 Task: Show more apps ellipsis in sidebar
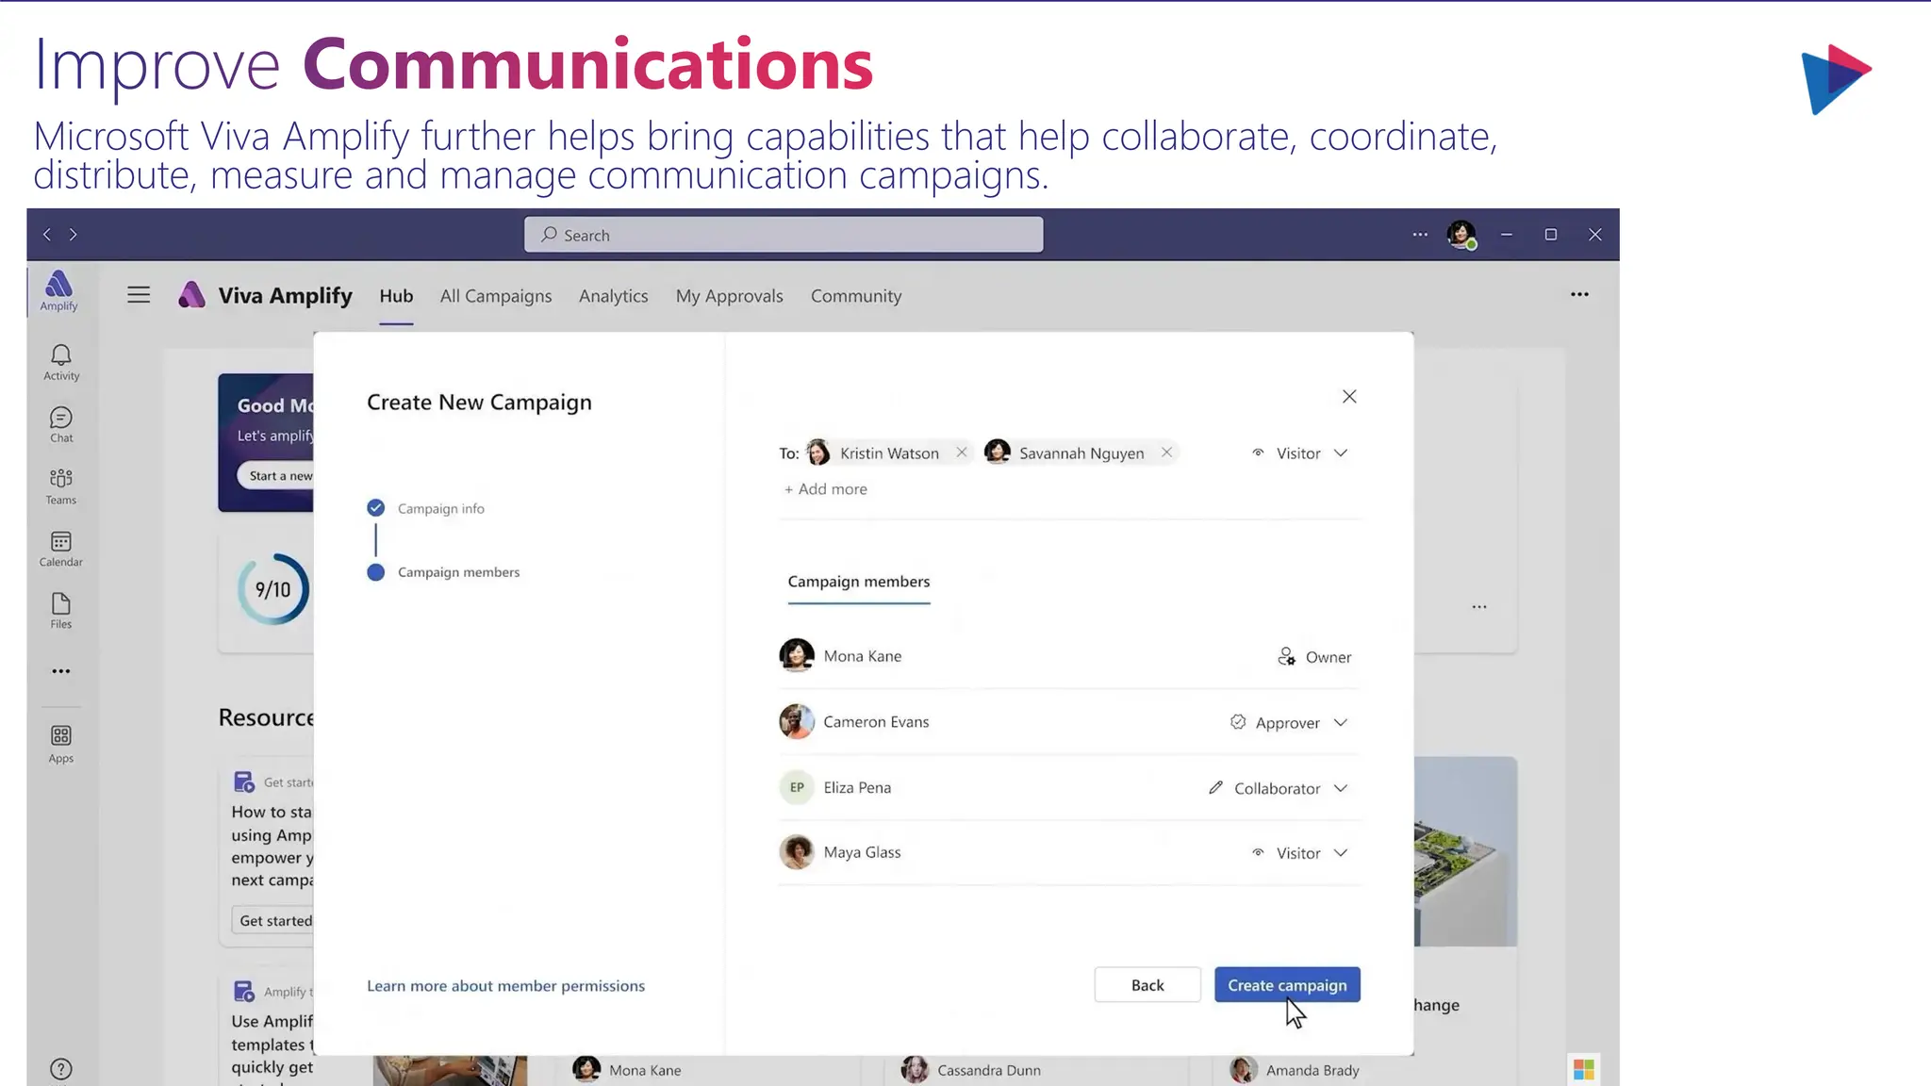61,671
